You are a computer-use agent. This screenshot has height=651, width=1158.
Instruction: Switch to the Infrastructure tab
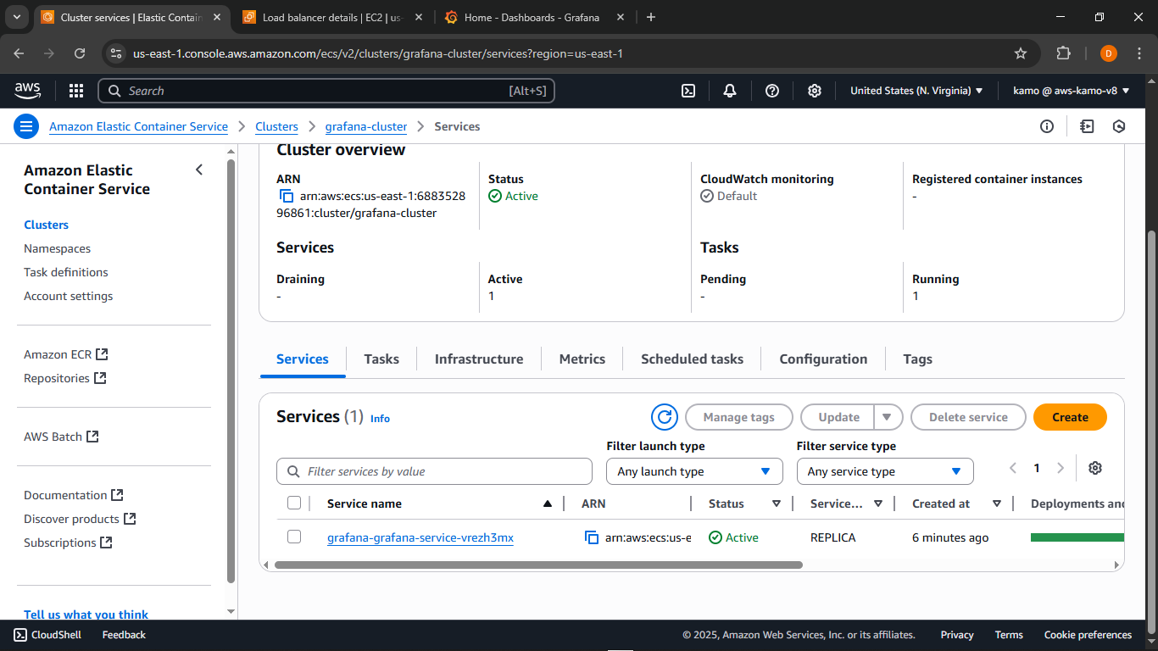coord(478,359)
